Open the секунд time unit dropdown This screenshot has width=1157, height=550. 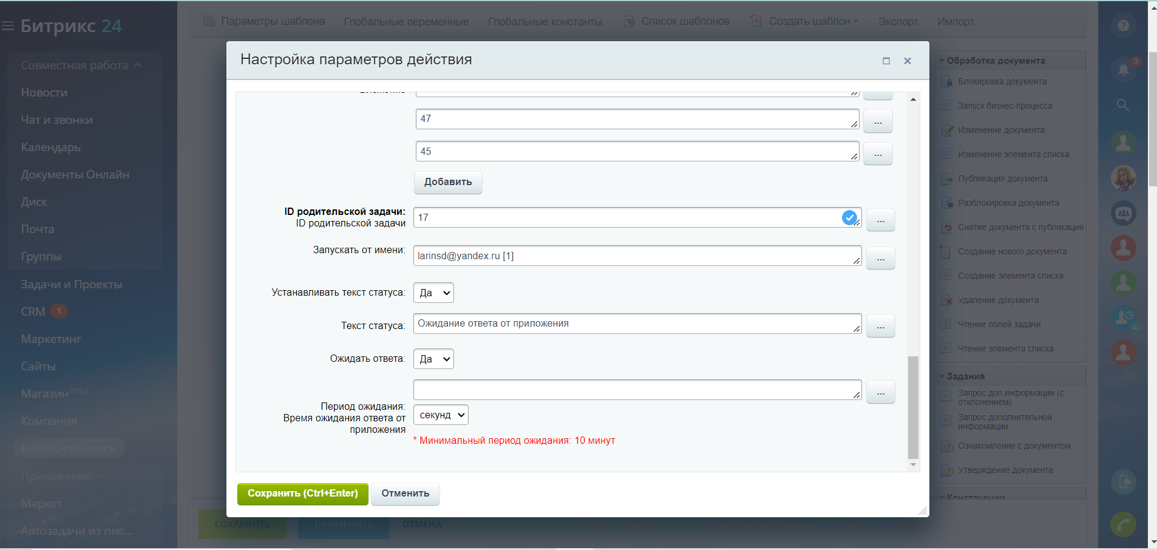click(x=441, y=415)
